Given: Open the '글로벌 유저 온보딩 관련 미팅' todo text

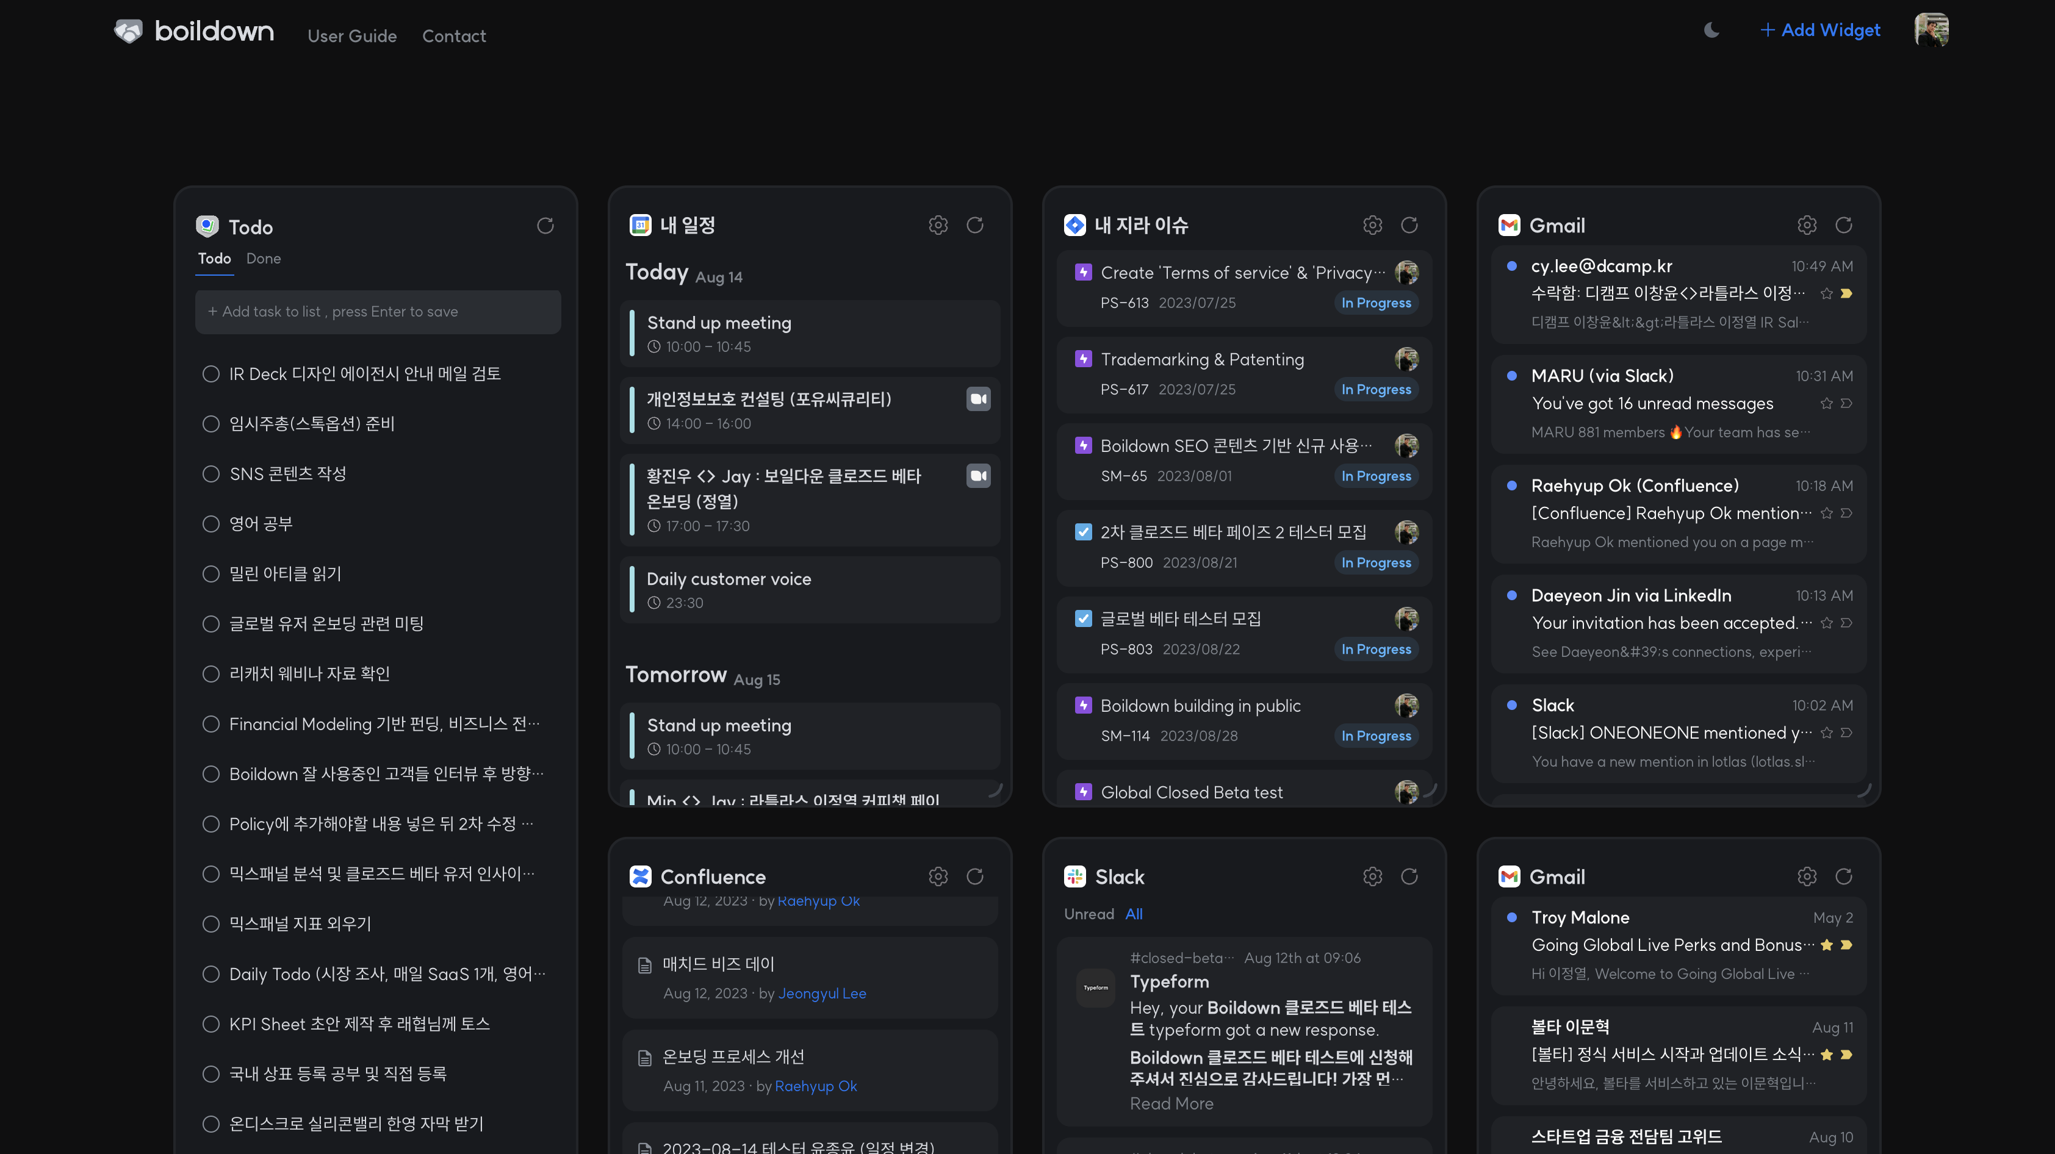Looking at the screenshot, I should click(326, 623).
